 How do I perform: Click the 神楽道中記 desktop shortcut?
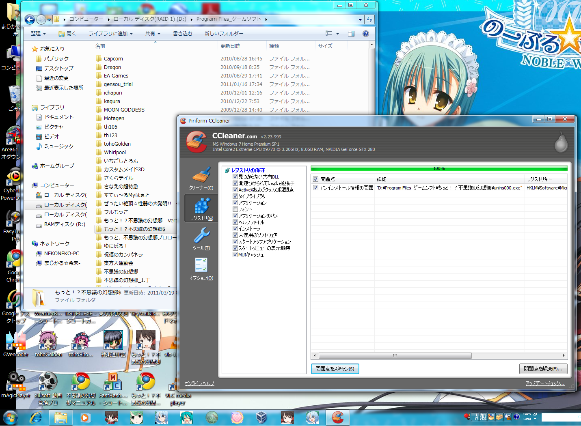pyautogui.click(x=113, y=344)
